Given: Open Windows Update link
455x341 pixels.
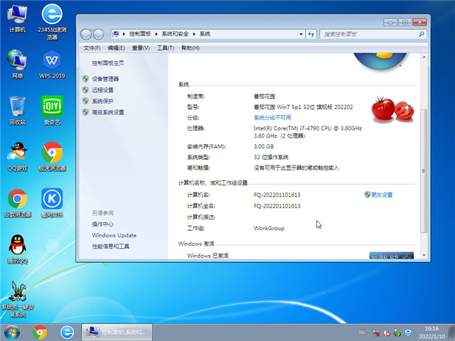Looking at the screenshot, I should coord(114,235).
